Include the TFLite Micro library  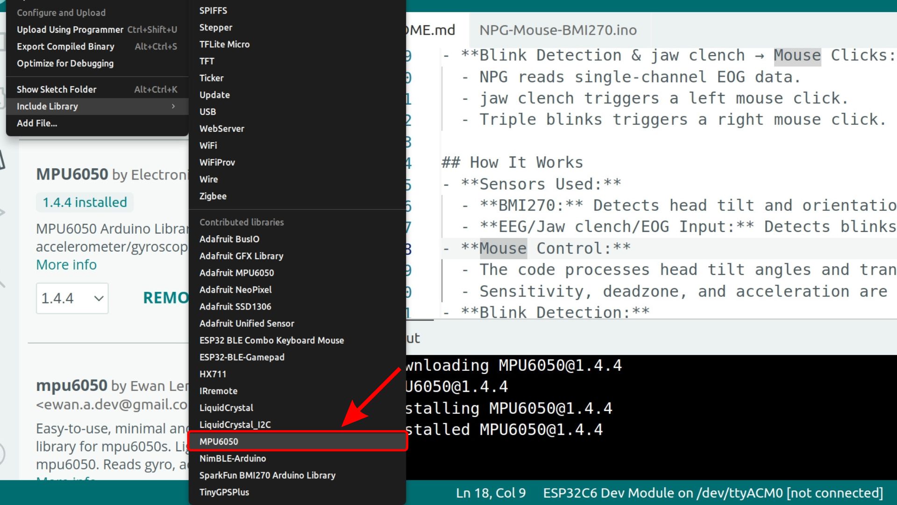pyautogui.click(x=297, y=44)
